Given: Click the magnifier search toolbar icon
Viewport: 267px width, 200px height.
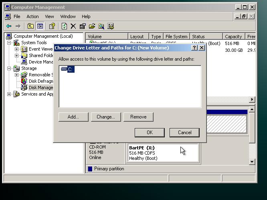Looking at the screenshot, I should [x=101, y=26].
